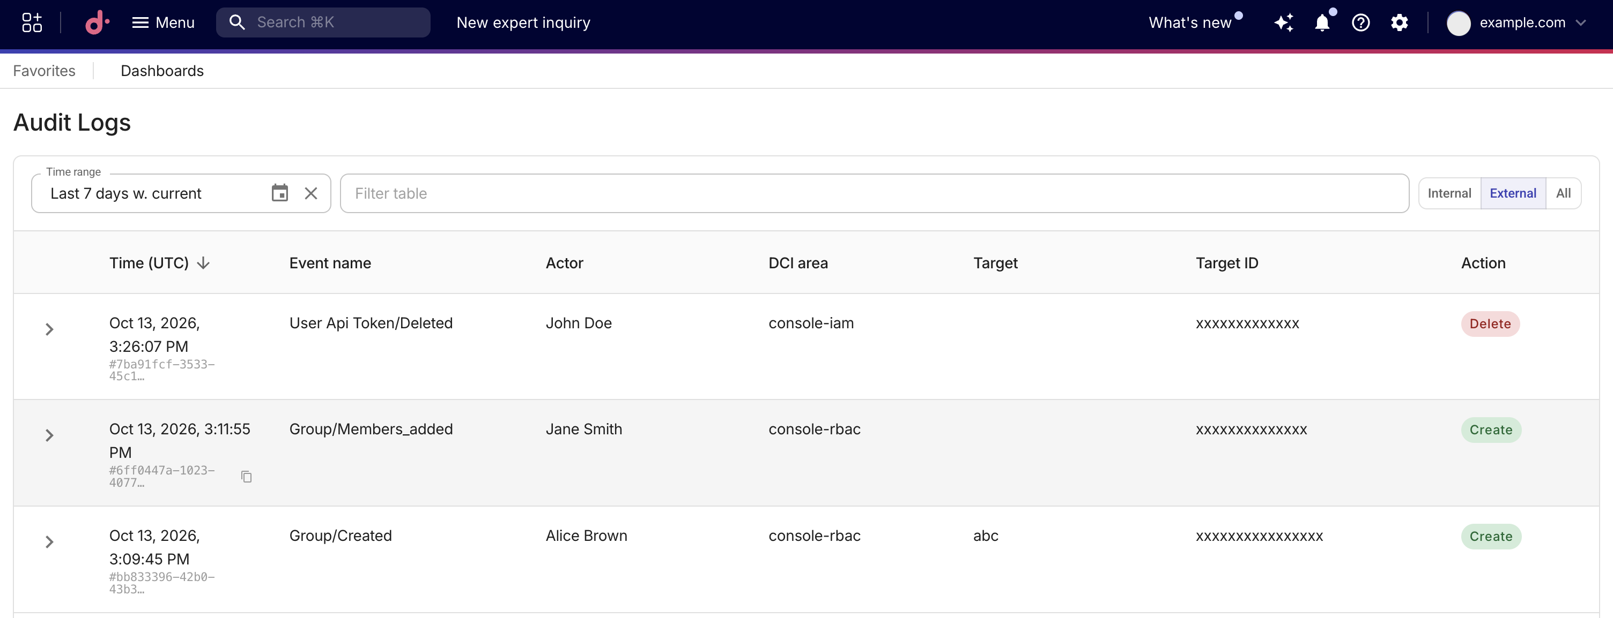Click the abc target cell

click(x=986, y=536)
